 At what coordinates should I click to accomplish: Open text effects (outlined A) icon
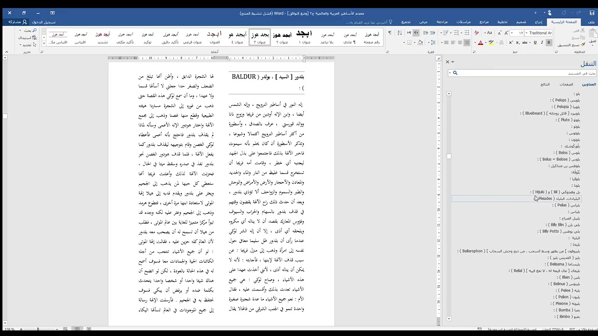[x=501, y=42]
